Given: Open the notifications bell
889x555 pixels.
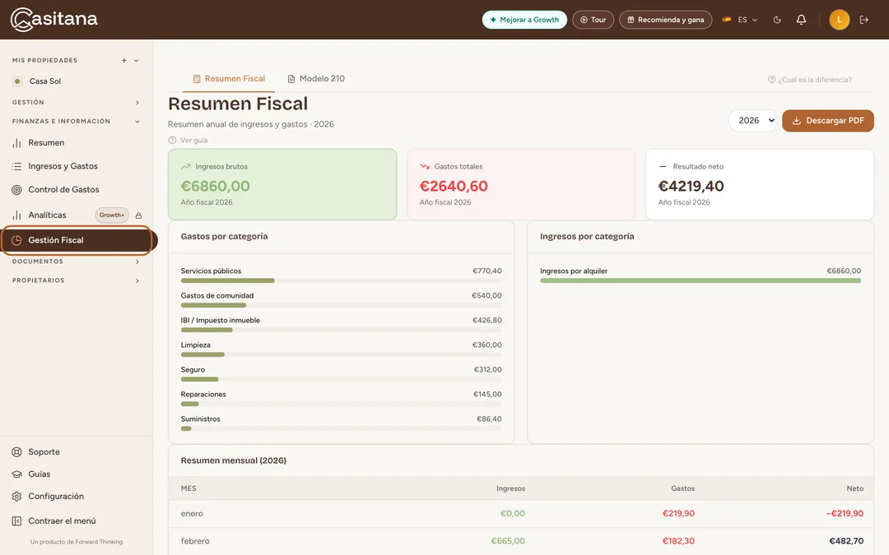Looking at the screenshot, I should [x=801, y=20].
